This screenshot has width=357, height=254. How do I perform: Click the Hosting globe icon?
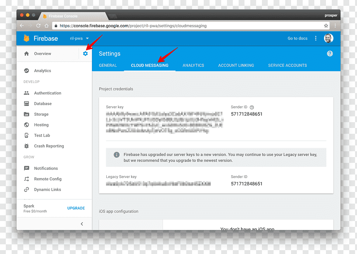(x=27, y=125)
